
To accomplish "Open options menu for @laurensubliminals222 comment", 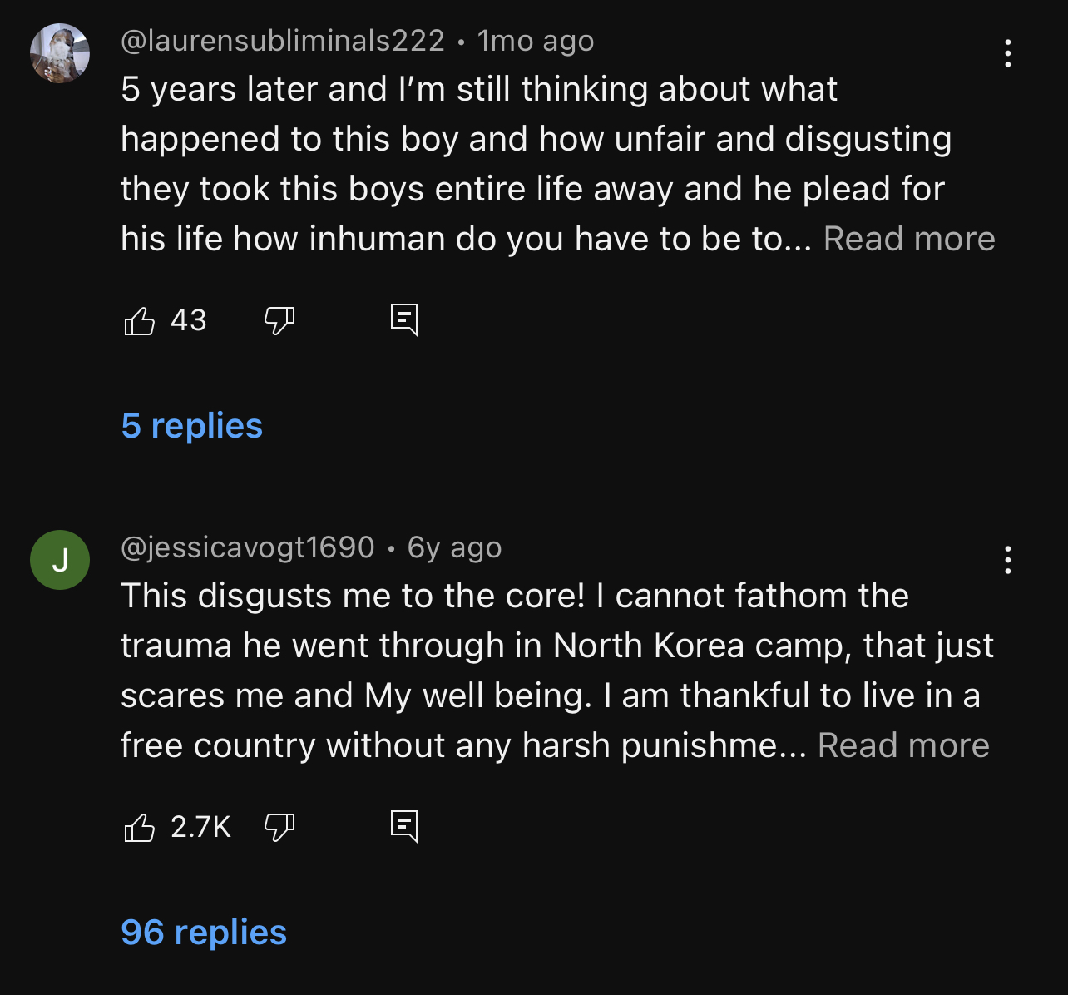I will pyautogui.click(x=1007, y=53).
